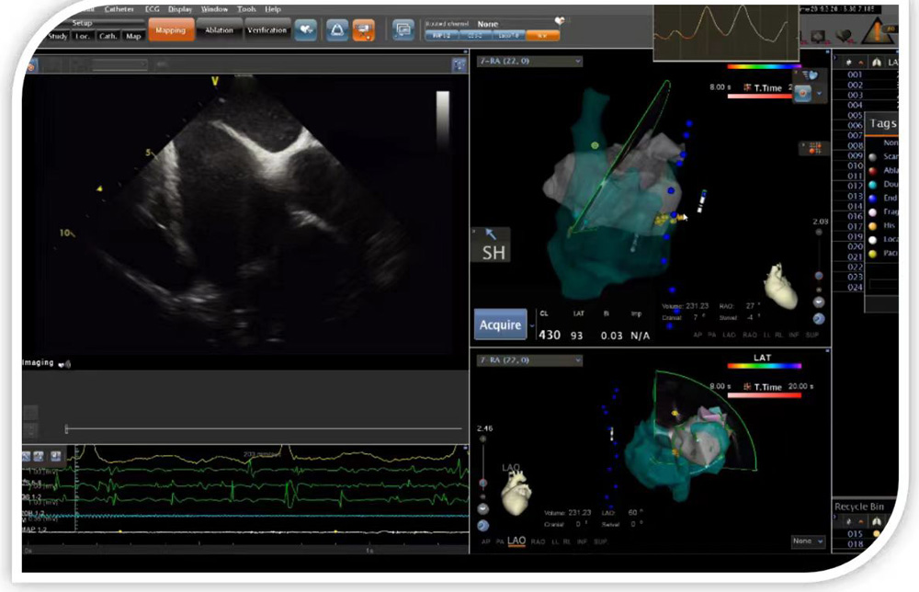This screenshot has height=592, width=919.
Task: Click the screen layout toolbar icon
Action: [403, 30]
